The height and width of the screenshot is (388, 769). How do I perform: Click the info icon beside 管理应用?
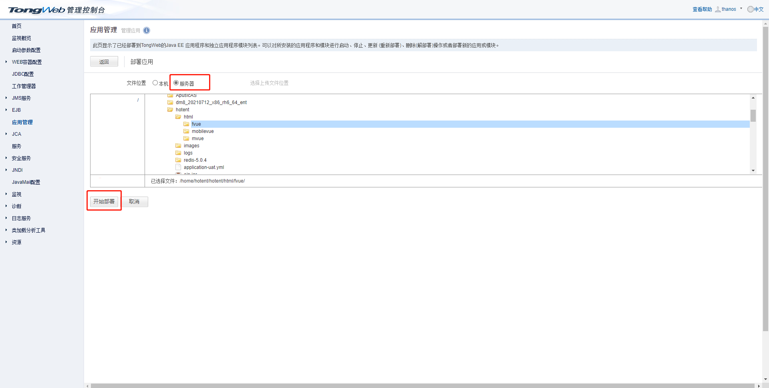coord(147,30)
